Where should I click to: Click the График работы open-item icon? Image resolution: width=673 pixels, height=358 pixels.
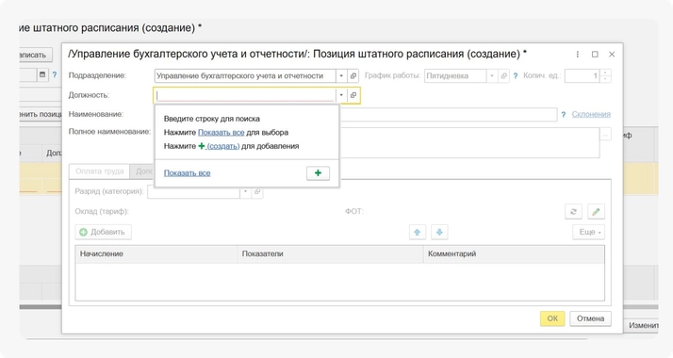point(504,76)
